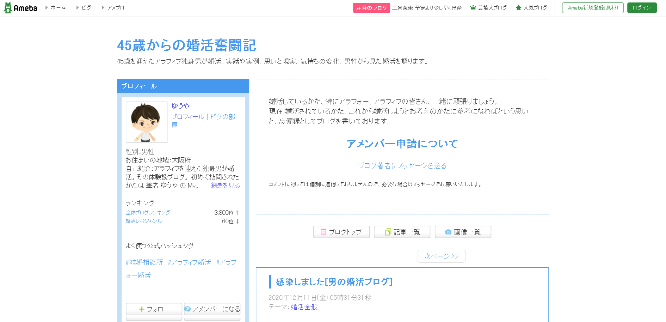Screen dimensions: 666x322
Task: Click the フォロー button
Action: (154, 309)
